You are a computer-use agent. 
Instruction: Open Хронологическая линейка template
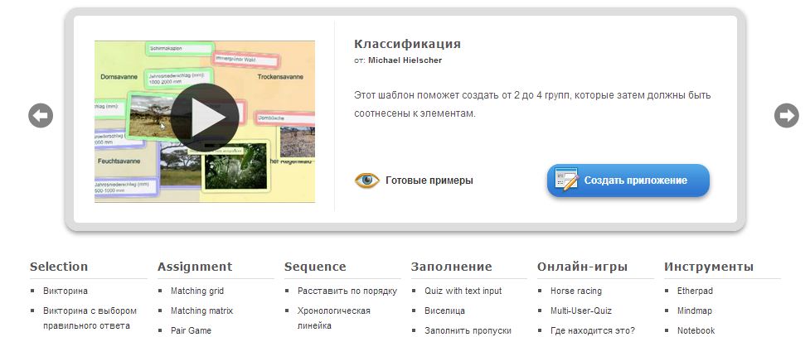334,319
